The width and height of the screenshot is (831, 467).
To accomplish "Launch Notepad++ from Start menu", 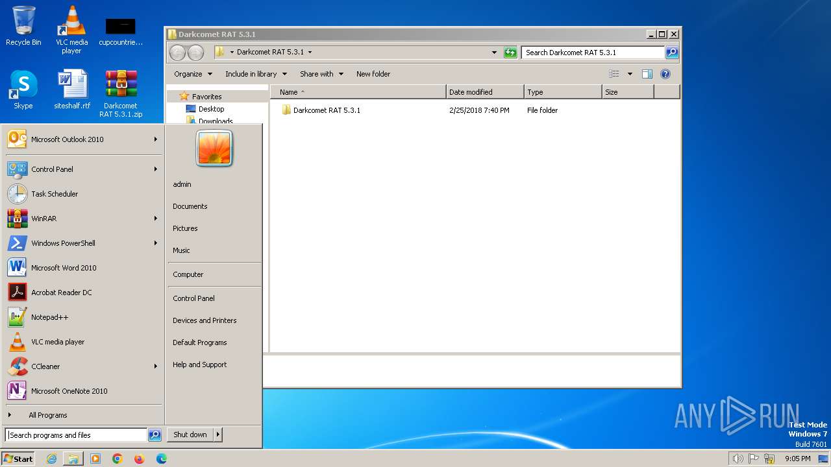I will click(x=84, y=317).
